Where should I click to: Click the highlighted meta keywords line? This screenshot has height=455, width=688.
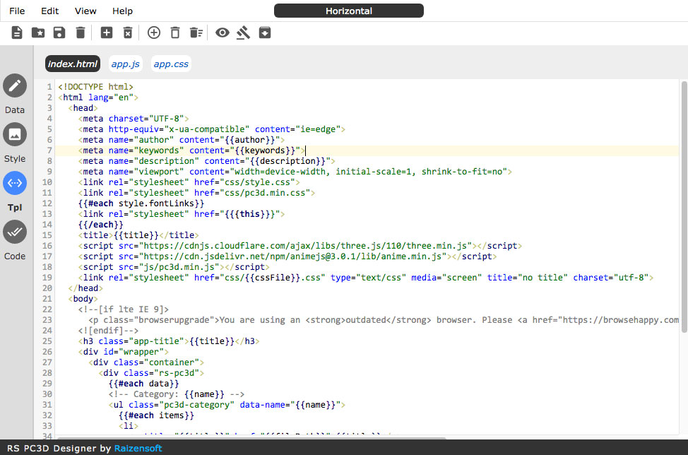[191, 150]
